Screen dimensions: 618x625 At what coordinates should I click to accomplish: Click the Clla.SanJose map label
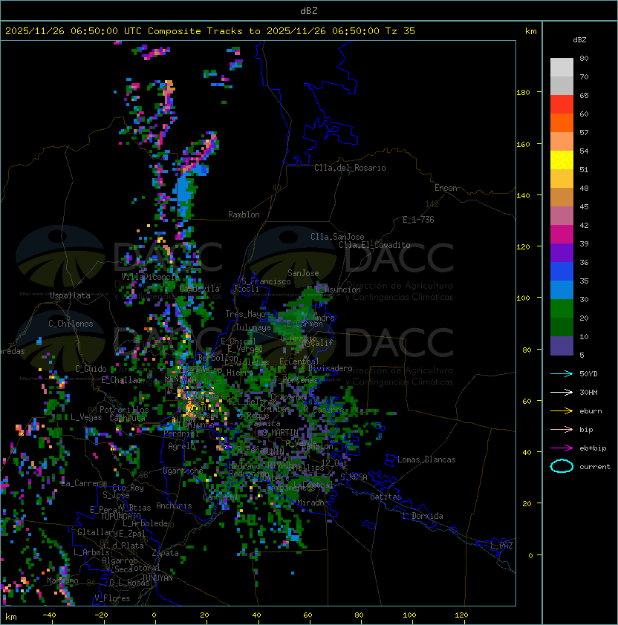click(337, 237)
